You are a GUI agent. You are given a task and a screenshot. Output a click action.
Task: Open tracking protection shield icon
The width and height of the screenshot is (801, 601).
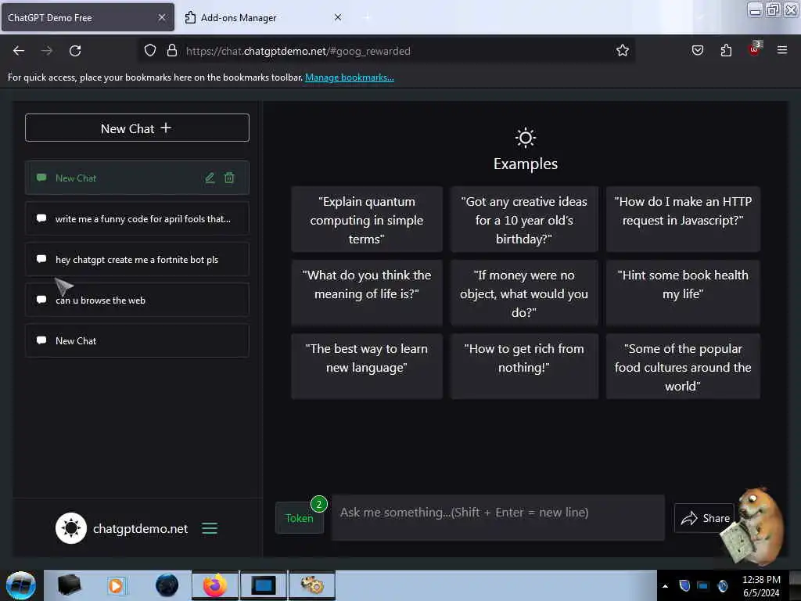149,50
